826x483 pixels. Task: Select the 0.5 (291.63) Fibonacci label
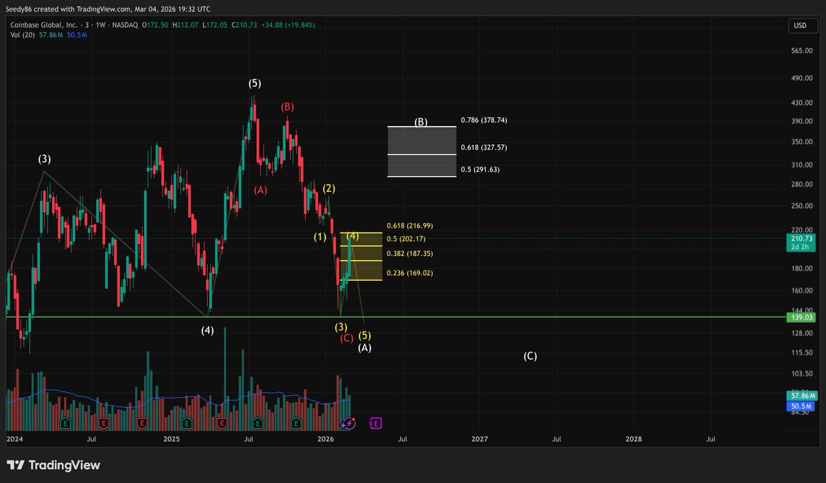click(480, 169)
